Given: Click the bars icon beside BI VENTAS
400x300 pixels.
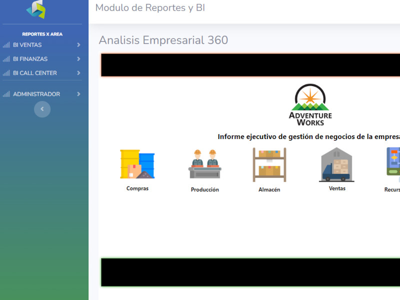Looking at the screenshot, I should [6, 45].
